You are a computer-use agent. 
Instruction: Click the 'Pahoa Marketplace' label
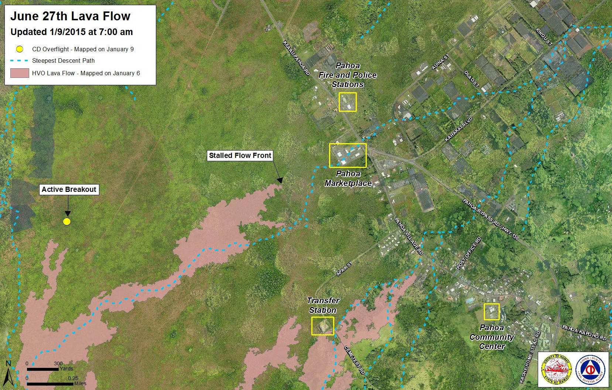click(348, 178)
